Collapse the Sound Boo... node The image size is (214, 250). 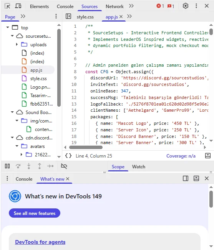pyautogui.click(x=12, y=112)
